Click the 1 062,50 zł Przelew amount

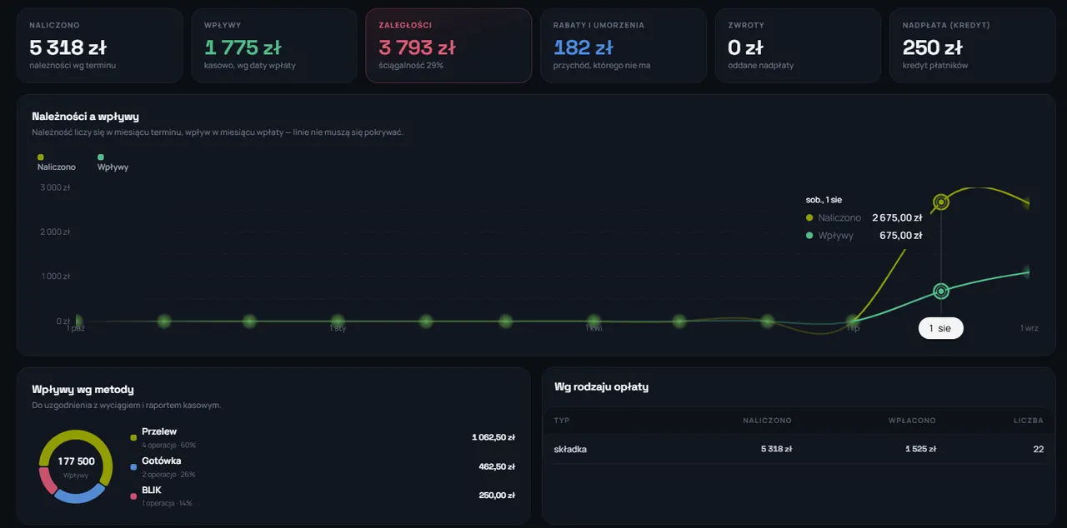tap(493, 437)
